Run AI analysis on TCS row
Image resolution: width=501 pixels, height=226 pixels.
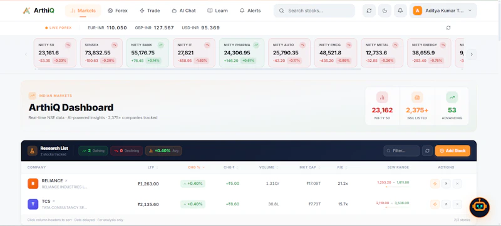pyautogui.click(x=435, y=204)
